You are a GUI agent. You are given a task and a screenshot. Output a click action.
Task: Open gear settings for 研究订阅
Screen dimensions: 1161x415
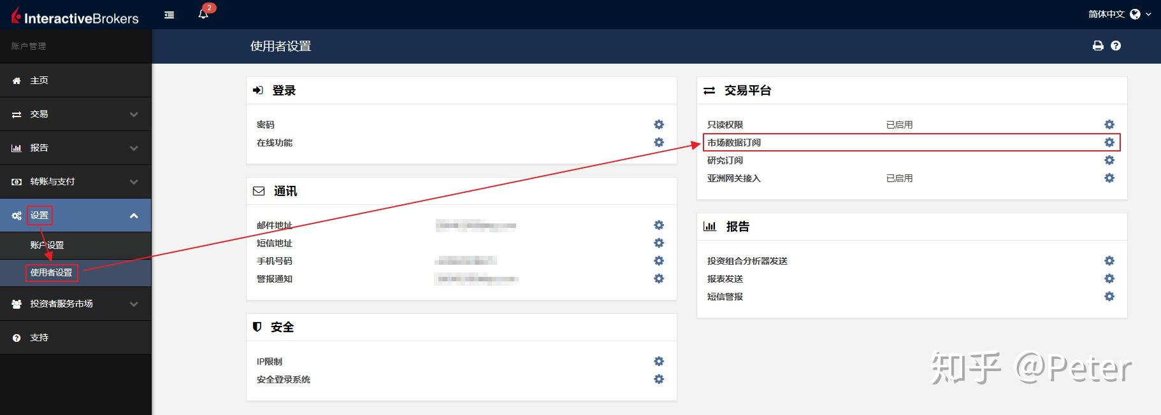(x=1109, y=160)
